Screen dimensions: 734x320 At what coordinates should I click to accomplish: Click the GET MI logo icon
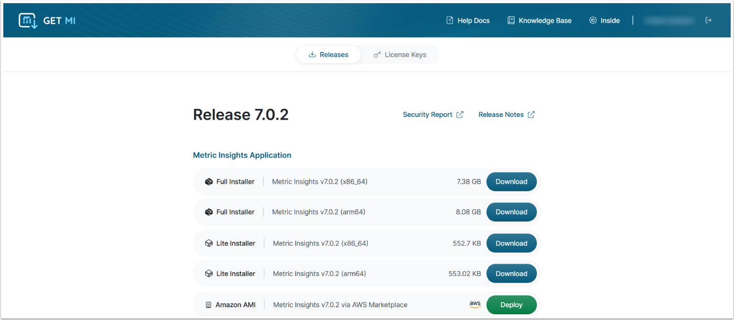(x=28, y=21)
